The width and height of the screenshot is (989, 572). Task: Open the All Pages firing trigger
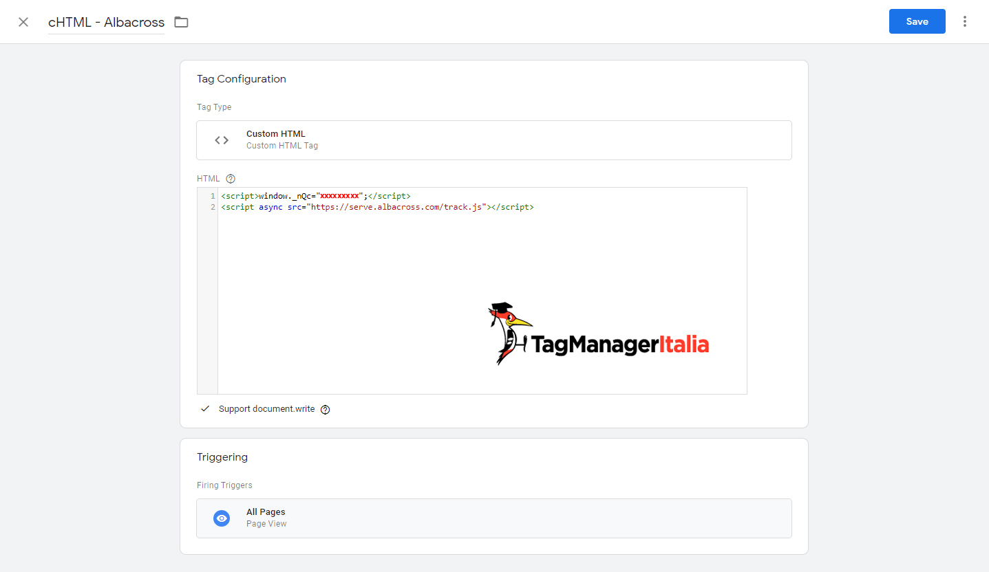[493, 518]
